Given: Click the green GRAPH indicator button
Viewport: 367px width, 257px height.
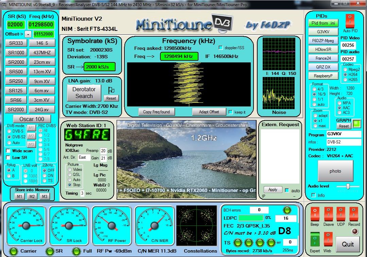Looking at the screenshot, I should click(356, 123).
